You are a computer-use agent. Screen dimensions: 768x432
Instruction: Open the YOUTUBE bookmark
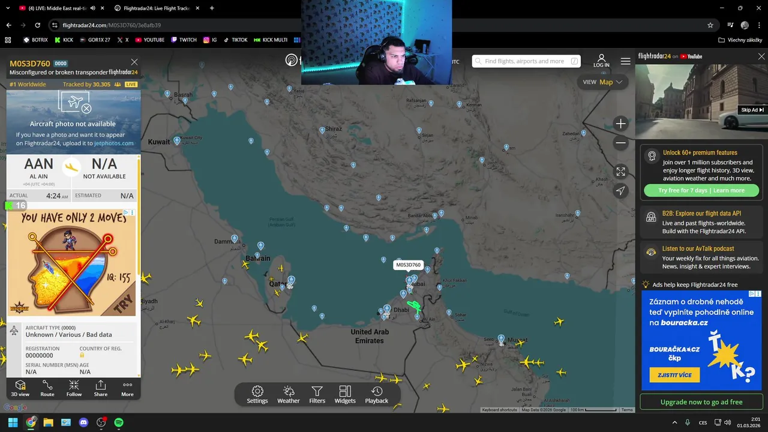(149, 40)
